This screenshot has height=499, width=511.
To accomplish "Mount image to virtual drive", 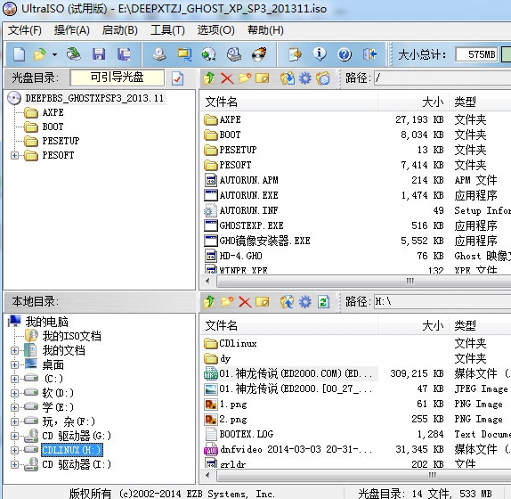I will click(x=234, y=54).
